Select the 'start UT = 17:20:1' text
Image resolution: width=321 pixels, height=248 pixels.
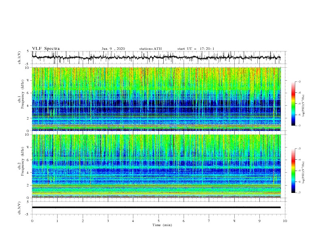tap(196, 49)
